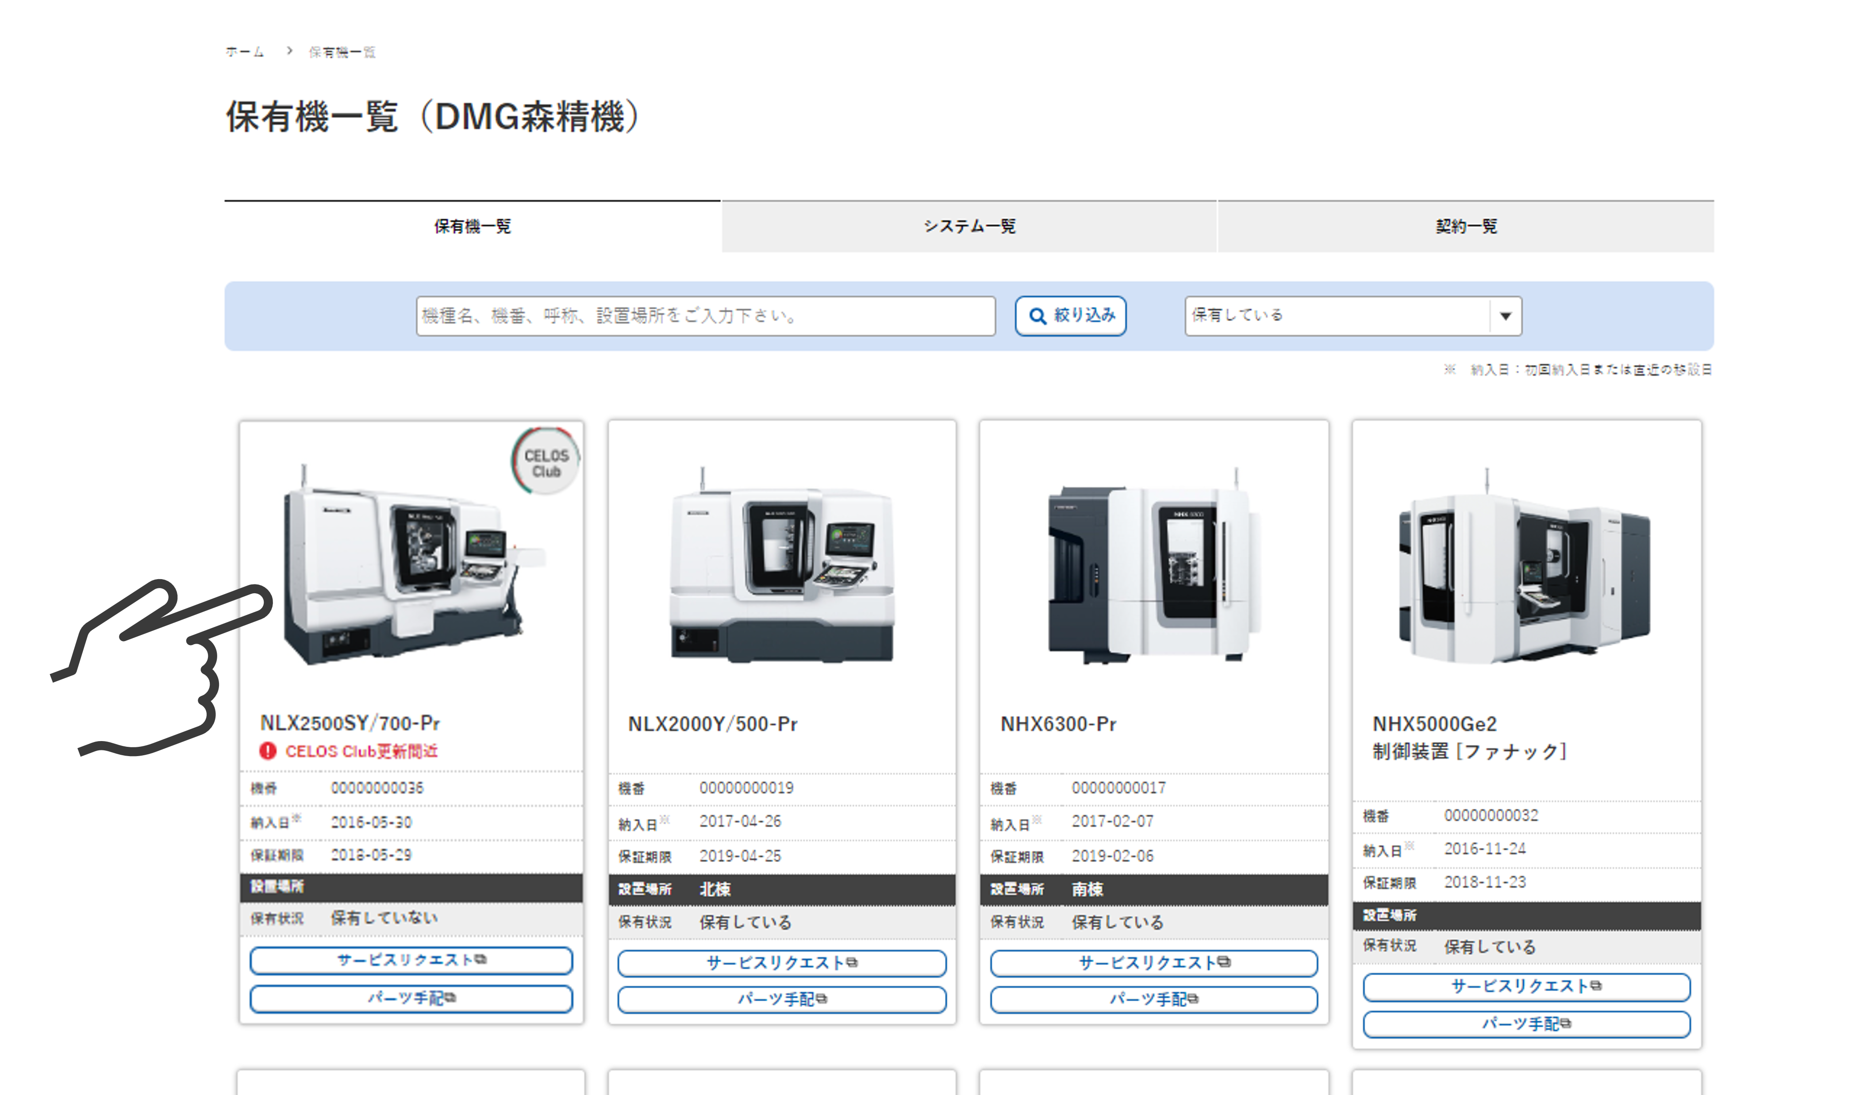Switch to the 保有機一覧 tab
Viewport: 1852px width, 1095px height.
pos(472,227)
